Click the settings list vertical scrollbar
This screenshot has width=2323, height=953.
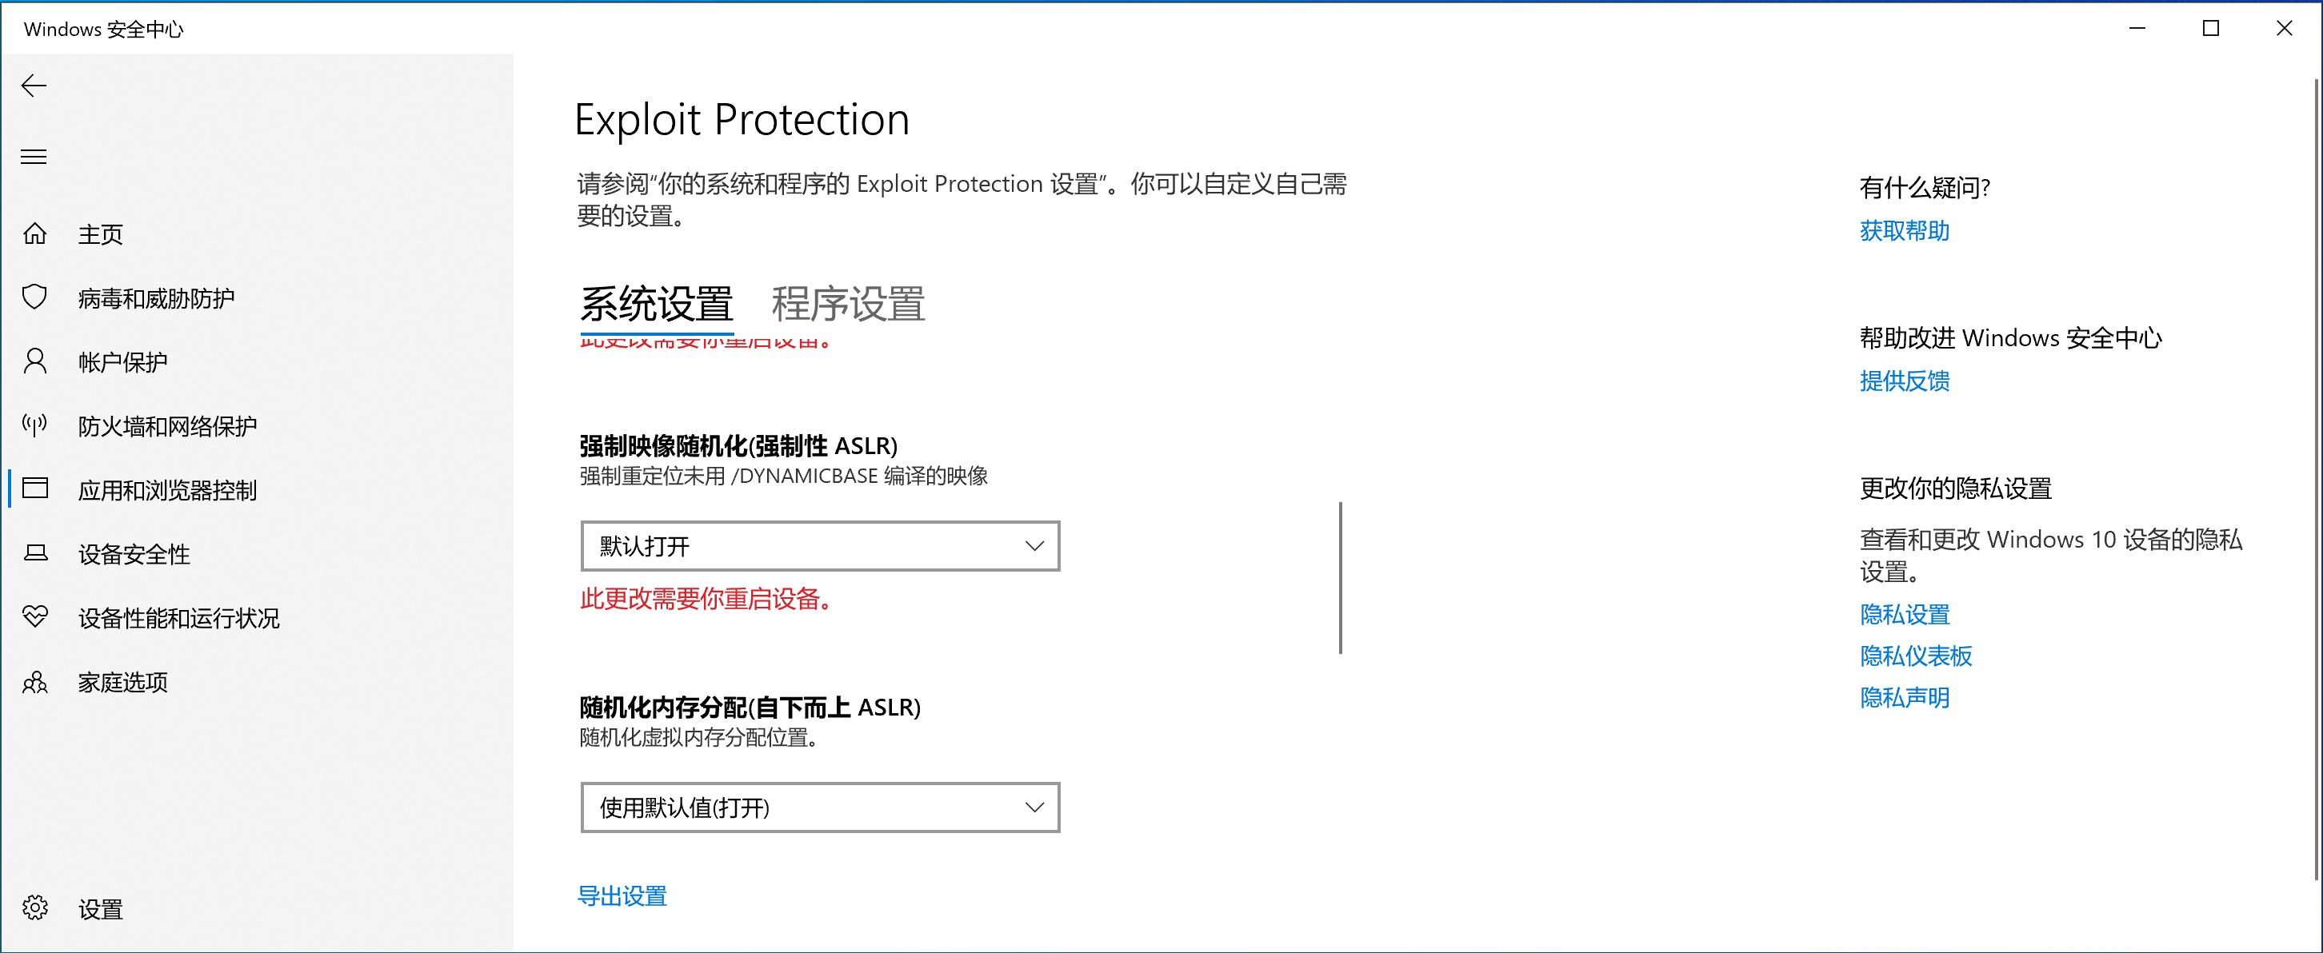click(1340, 577)
